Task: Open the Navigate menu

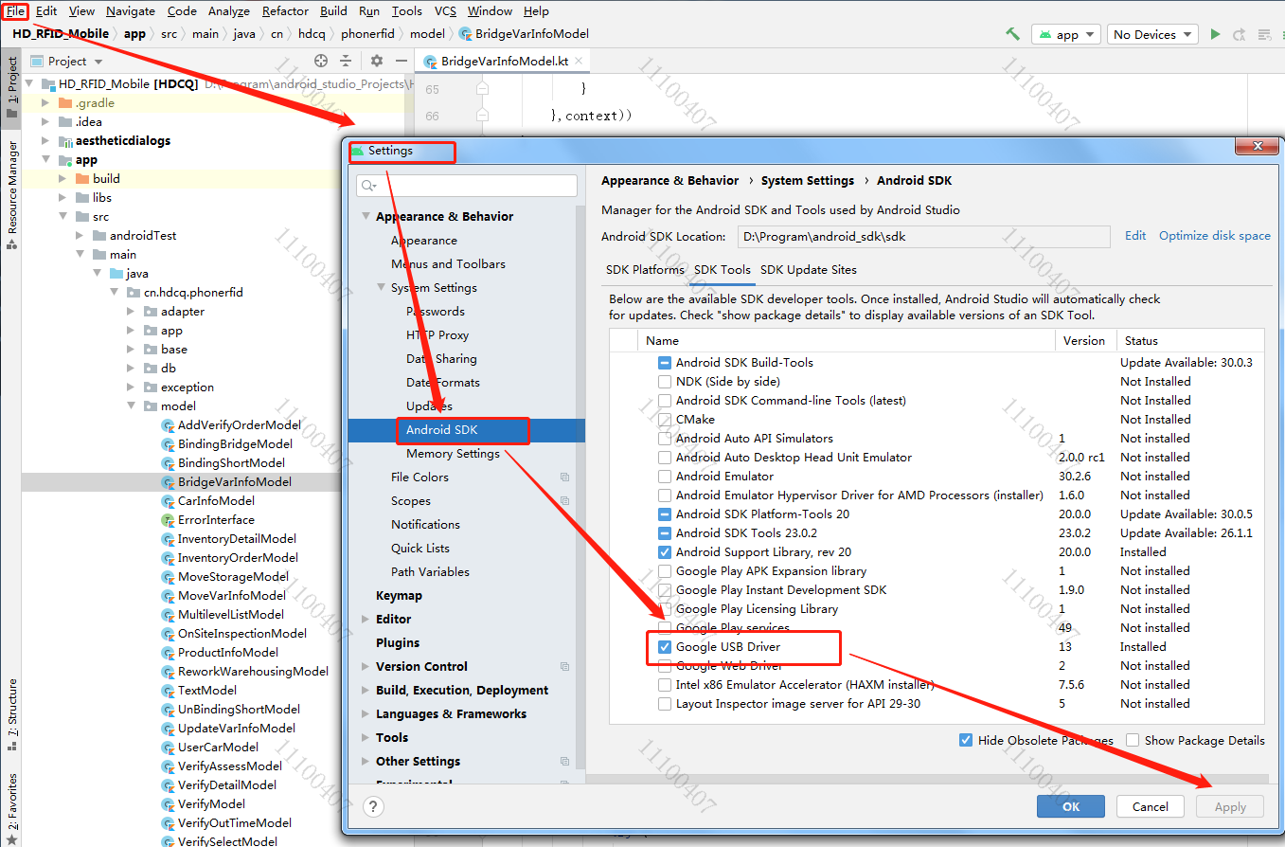Action: [130, 10]
